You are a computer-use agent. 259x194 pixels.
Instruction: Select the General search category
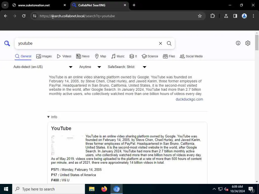(x=23, y=56)
